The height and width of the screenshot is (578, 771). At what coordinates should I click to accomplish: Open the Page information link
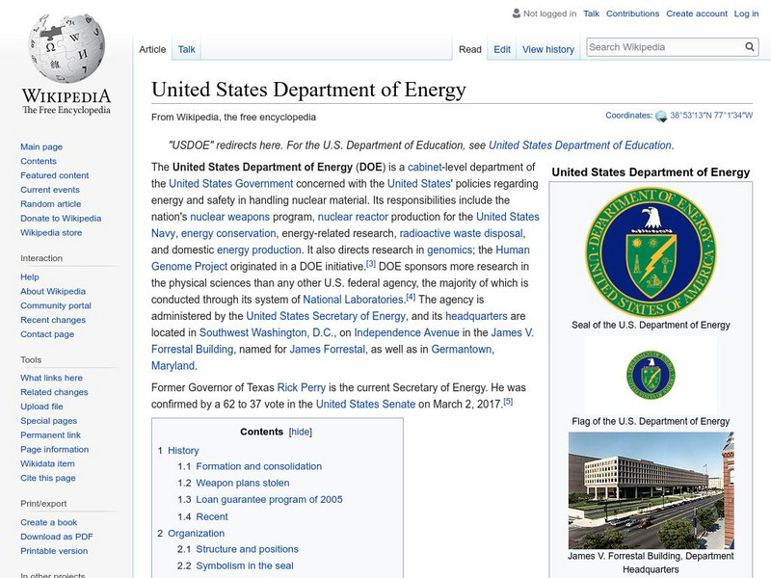pyautogui.click(x=55, y=449)
